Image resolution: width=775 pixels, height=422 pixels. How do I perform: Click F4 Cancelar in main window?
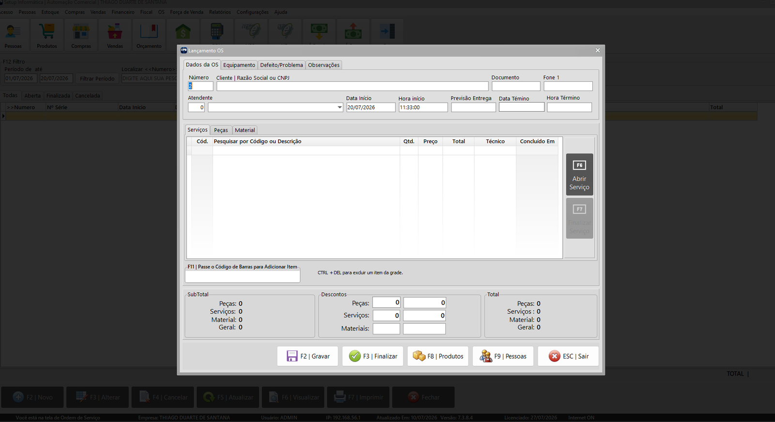point(163,397)
